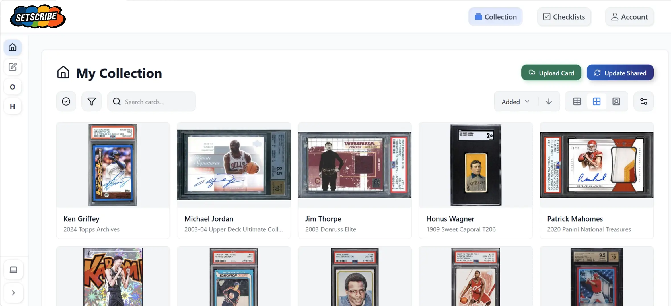The width and height of the screenshot is (671, 306).
Task: Switch to table list view
Action: (577, 102)
